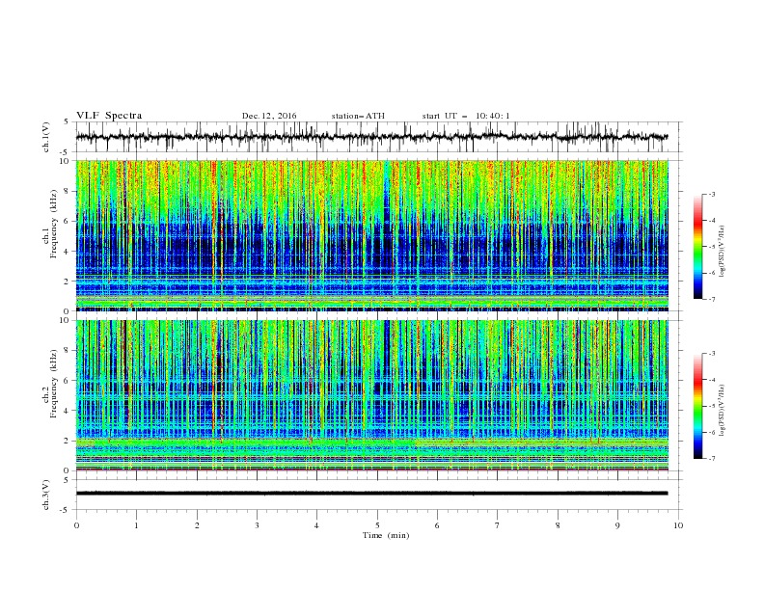Click the log(PSD) label beside ch.2 colorbar

pos(722,411)
